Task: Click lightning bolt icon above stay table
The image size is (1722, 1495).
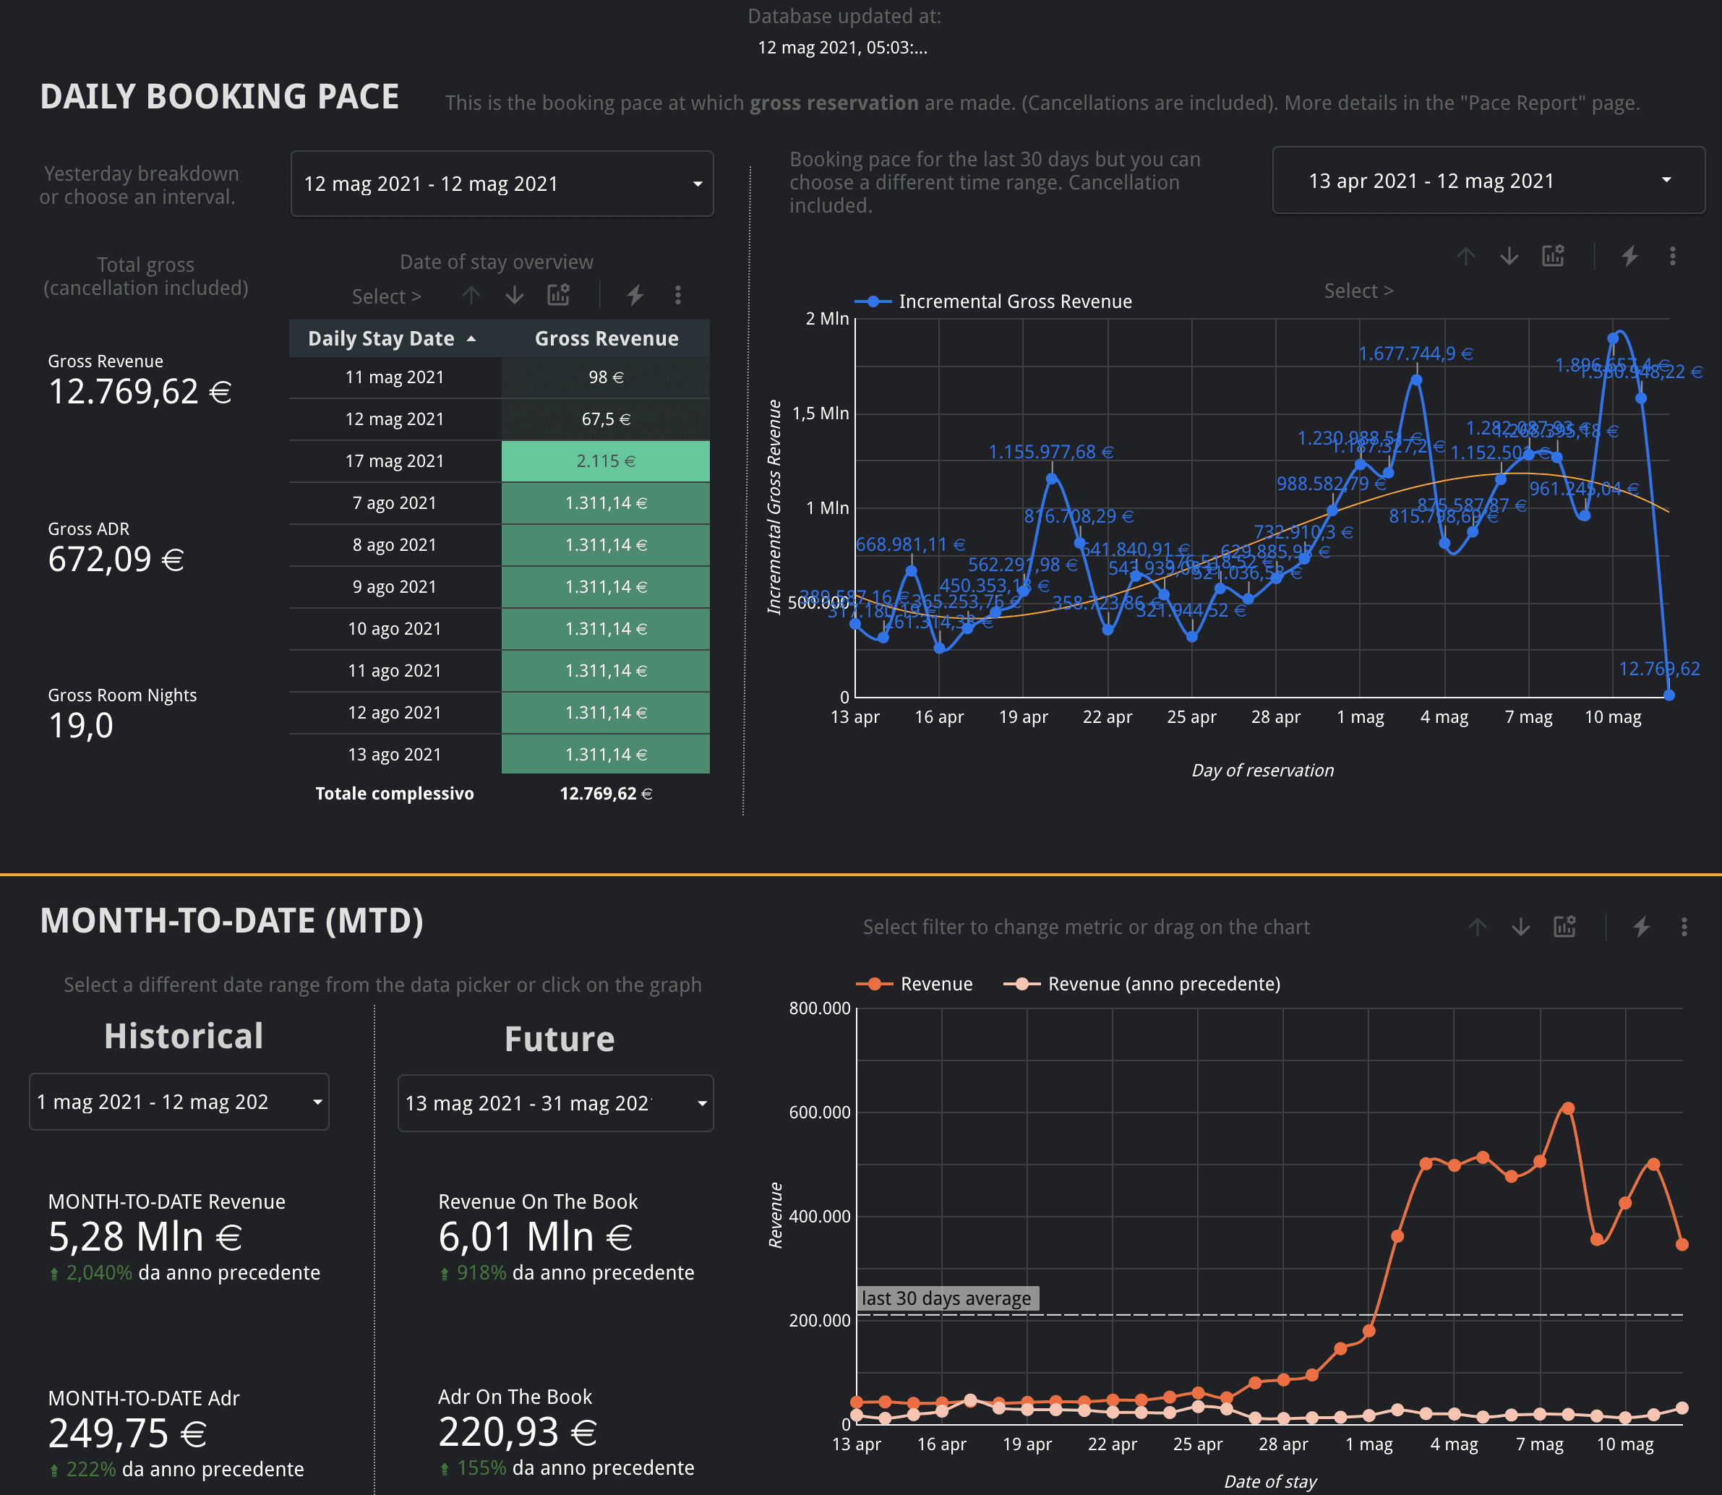Action: (635, 294)
